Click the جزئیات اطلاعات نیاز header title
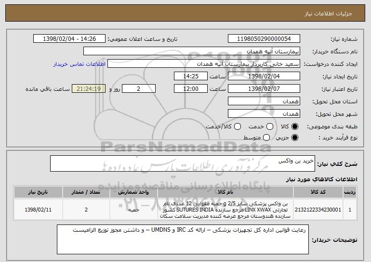This screenshot has width=371, height=262. point(328,13)
